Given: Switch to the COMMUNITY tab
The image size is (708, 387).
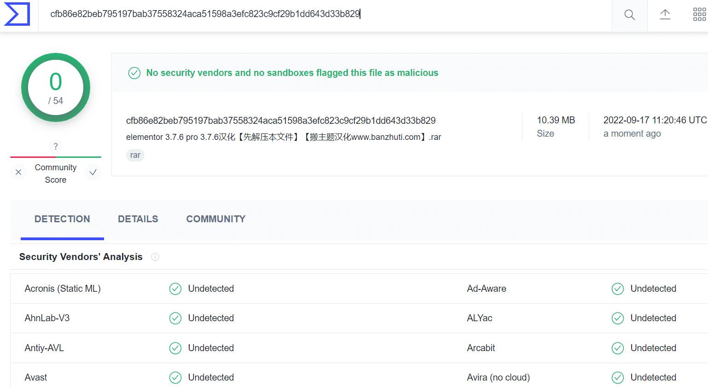Looking at the screenshot, I should click(x=216, y=219).
